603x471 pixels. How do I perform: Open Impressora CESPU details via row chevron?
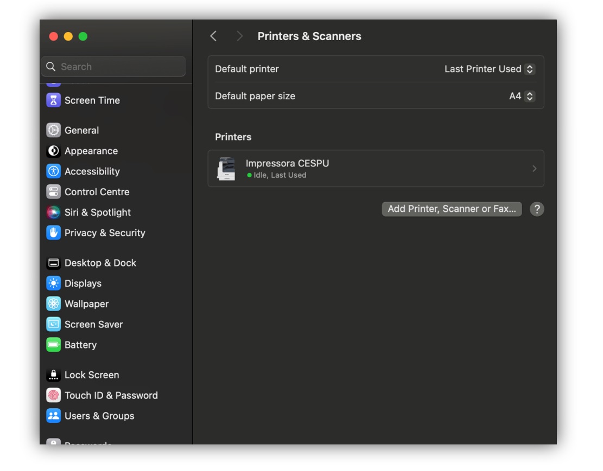pyautogui.click(x=534, y=169)
